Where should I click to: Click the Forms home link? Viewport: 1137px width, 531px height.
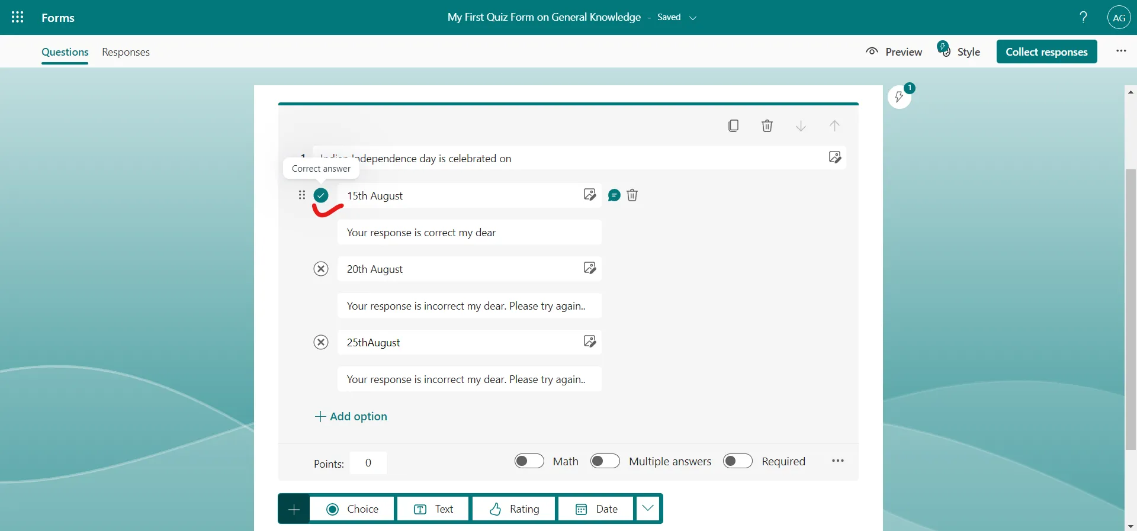click(x=58, y=18)
